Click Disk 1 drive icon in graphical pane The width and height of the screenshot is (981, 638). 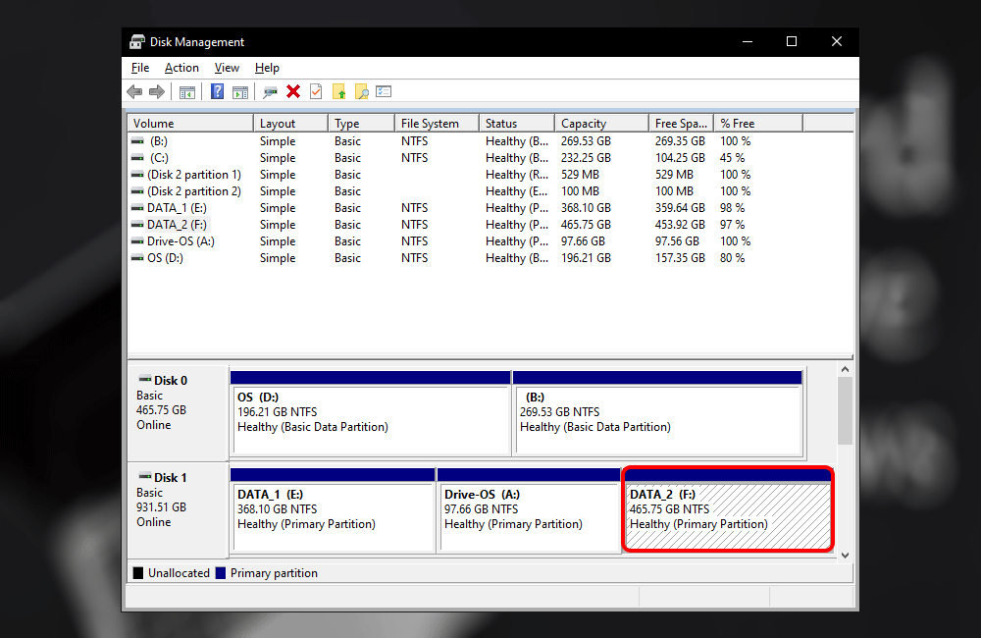pyautogui.click(x=144, y=476)
